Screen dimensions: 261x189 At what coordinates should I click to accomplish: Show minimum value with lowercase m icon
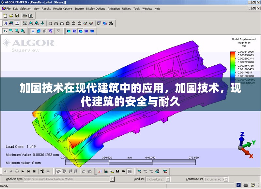(123, 171)
